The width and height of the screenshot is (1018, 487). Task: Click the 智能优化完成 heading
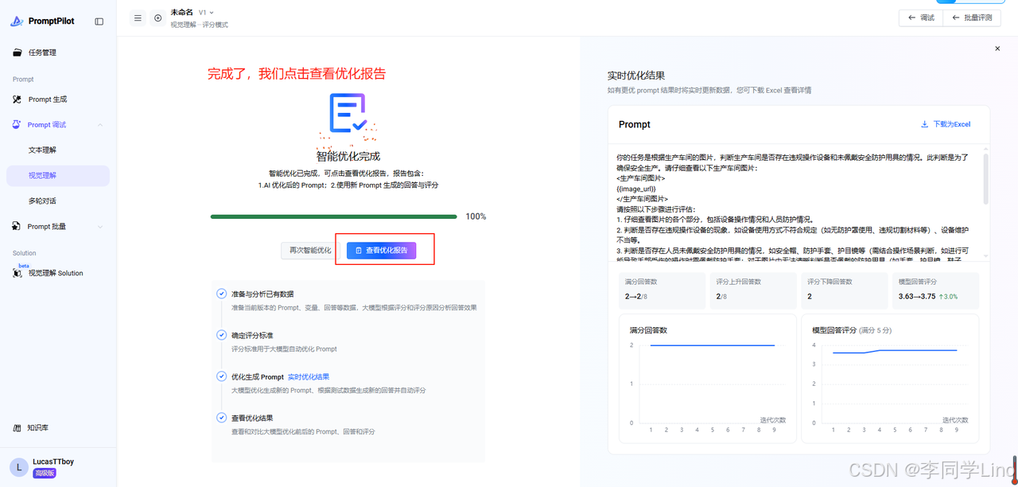[348, 156]
